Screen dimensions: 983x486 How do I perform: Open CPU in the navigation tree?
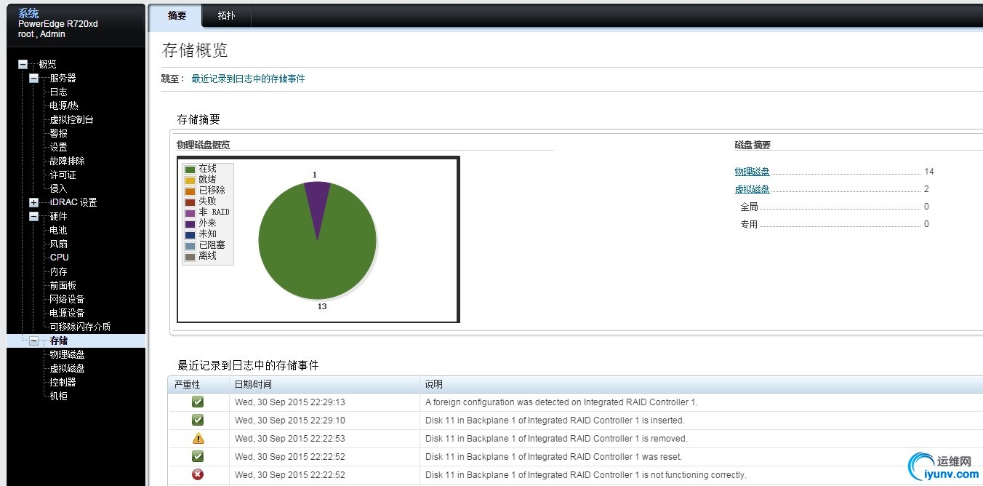[x=59, y=258]
